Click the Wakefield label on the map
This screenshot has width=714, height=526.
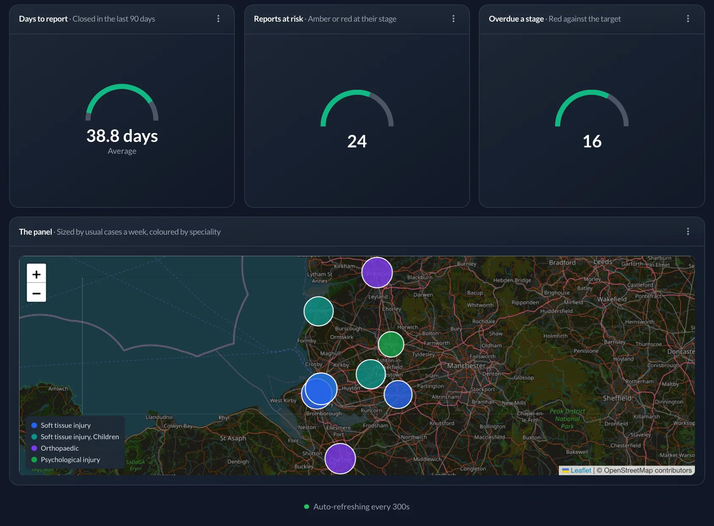(612, 299)
